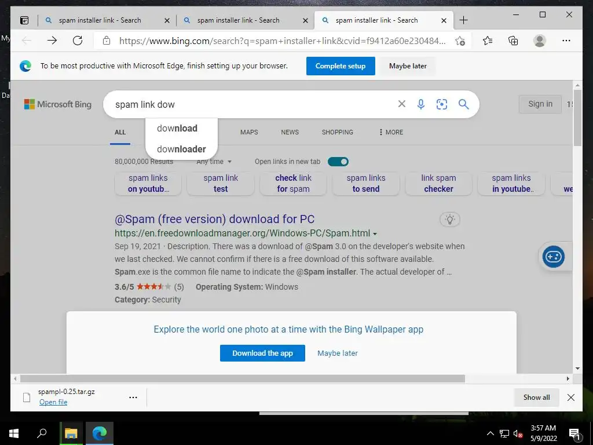Open Windows Start menu
Screen dimensions: 593x445
[x=14, y=433]
